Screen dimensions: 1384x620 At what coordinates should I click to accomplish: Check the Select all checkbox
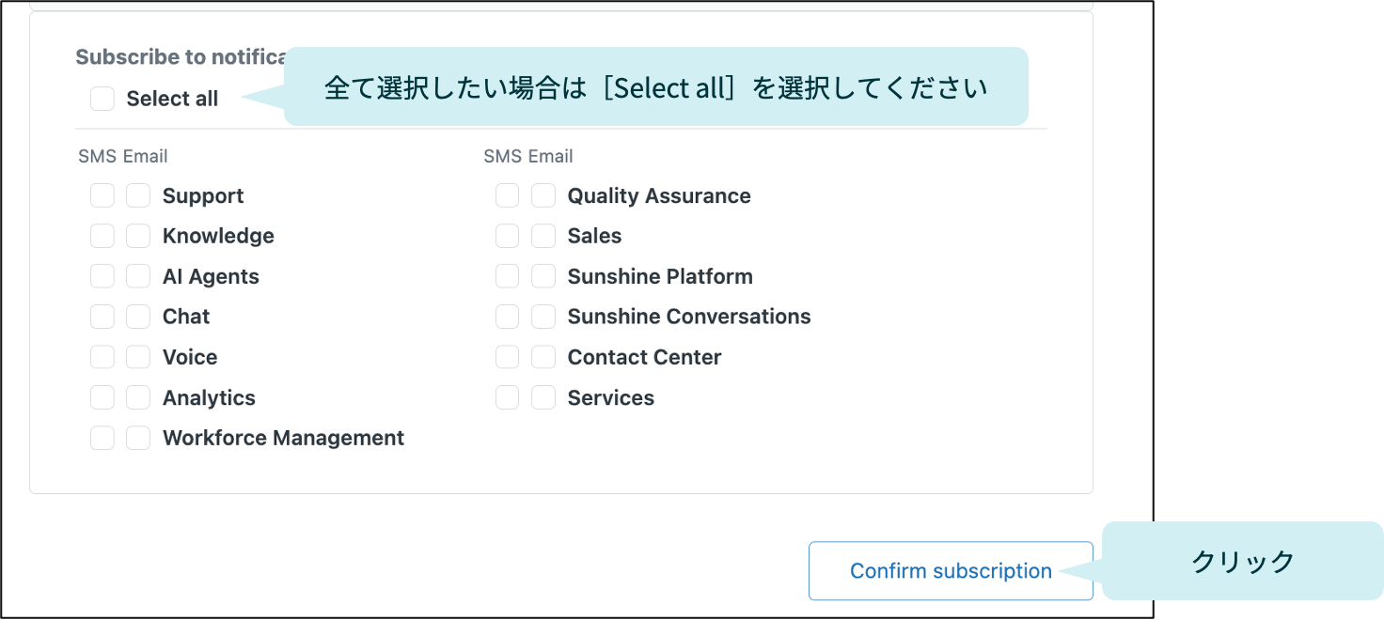pos(102,99)
